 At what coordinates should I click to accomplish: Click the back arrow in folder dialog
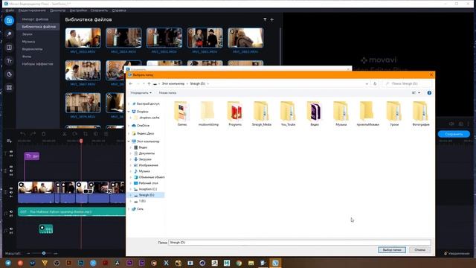[131, 83]
